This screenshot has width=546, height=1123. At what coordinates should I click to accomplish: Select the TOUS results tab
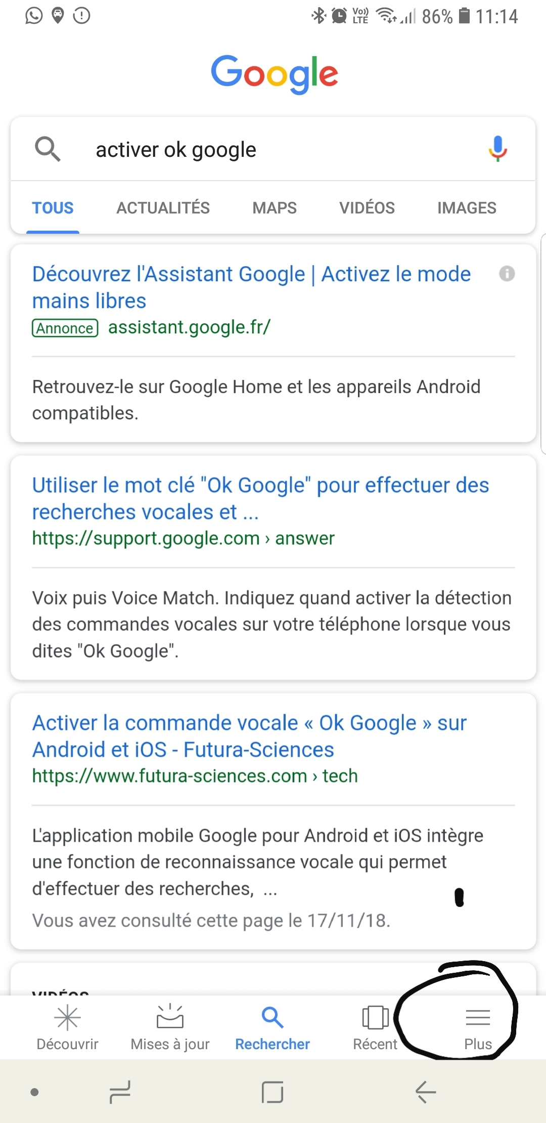click(x=53, y=208)
